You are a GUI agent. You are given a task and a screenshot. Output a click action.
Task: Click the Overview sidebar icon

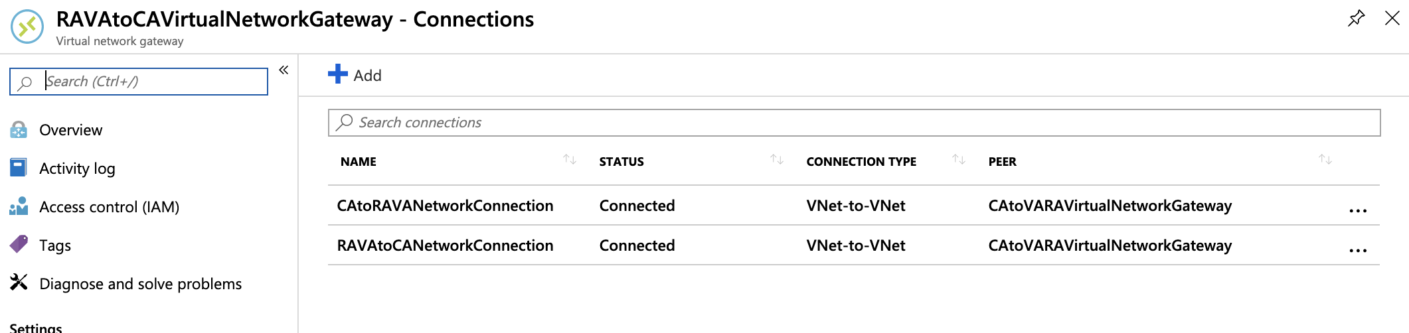(19, 130)
